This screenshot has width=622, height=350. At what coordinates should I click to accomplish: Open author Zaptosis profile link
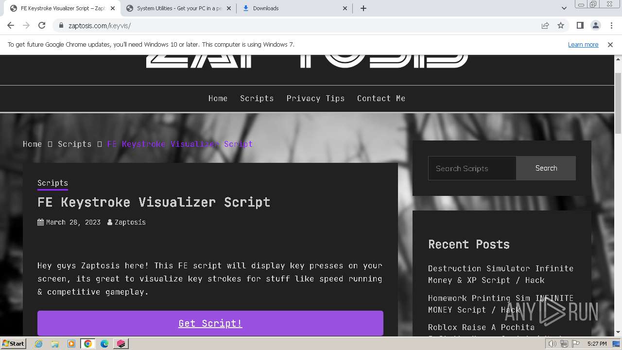tap(130, 222)
